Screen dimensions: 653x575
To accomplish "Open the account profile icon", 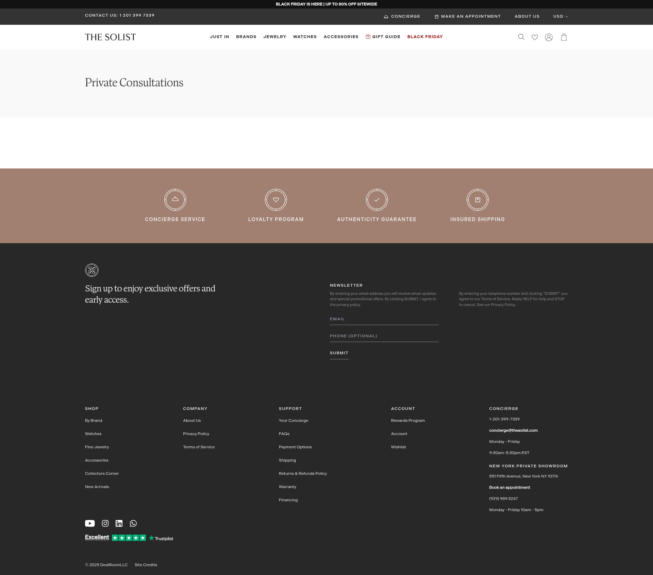I will click(x=549, y=37).
